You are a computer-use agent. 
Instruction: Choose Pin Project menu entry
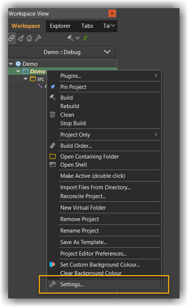pyautogui.click(x=104, y=87)
